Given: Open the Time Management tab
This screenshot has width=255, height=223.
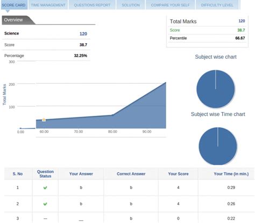Looking at the screenshot, I should (48, 5).
